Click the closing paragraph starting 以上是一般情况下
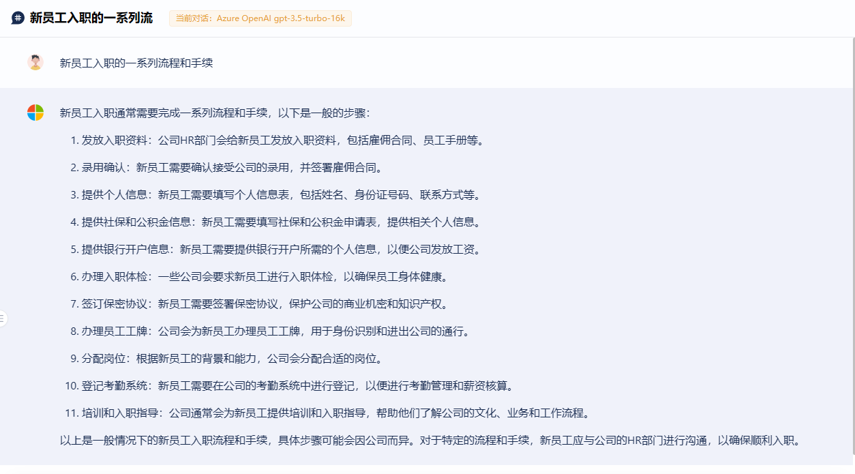855x474 pixels. (x=430, y=441)
